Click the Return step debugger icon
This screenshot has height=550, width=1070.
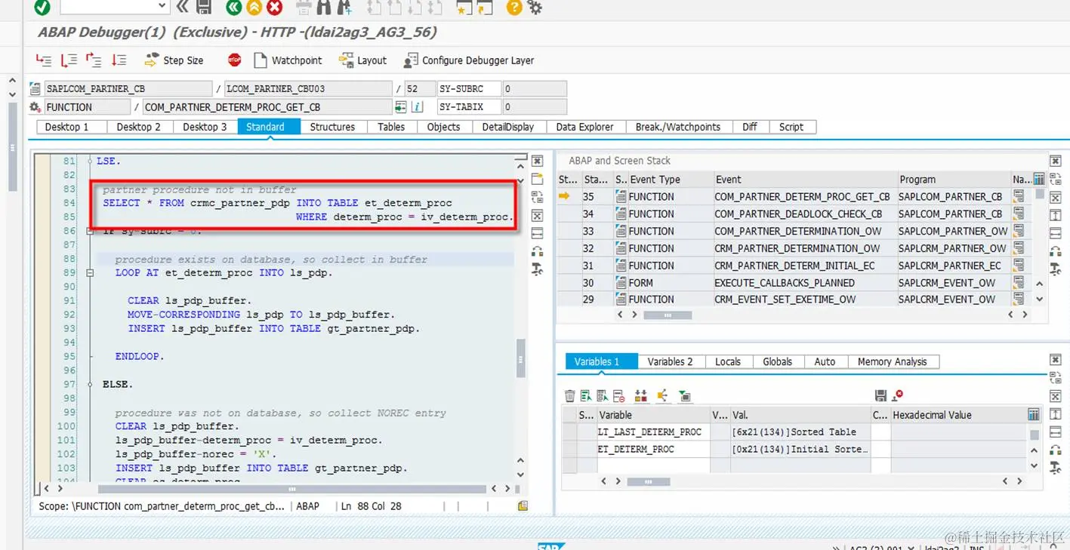(94, 60)
